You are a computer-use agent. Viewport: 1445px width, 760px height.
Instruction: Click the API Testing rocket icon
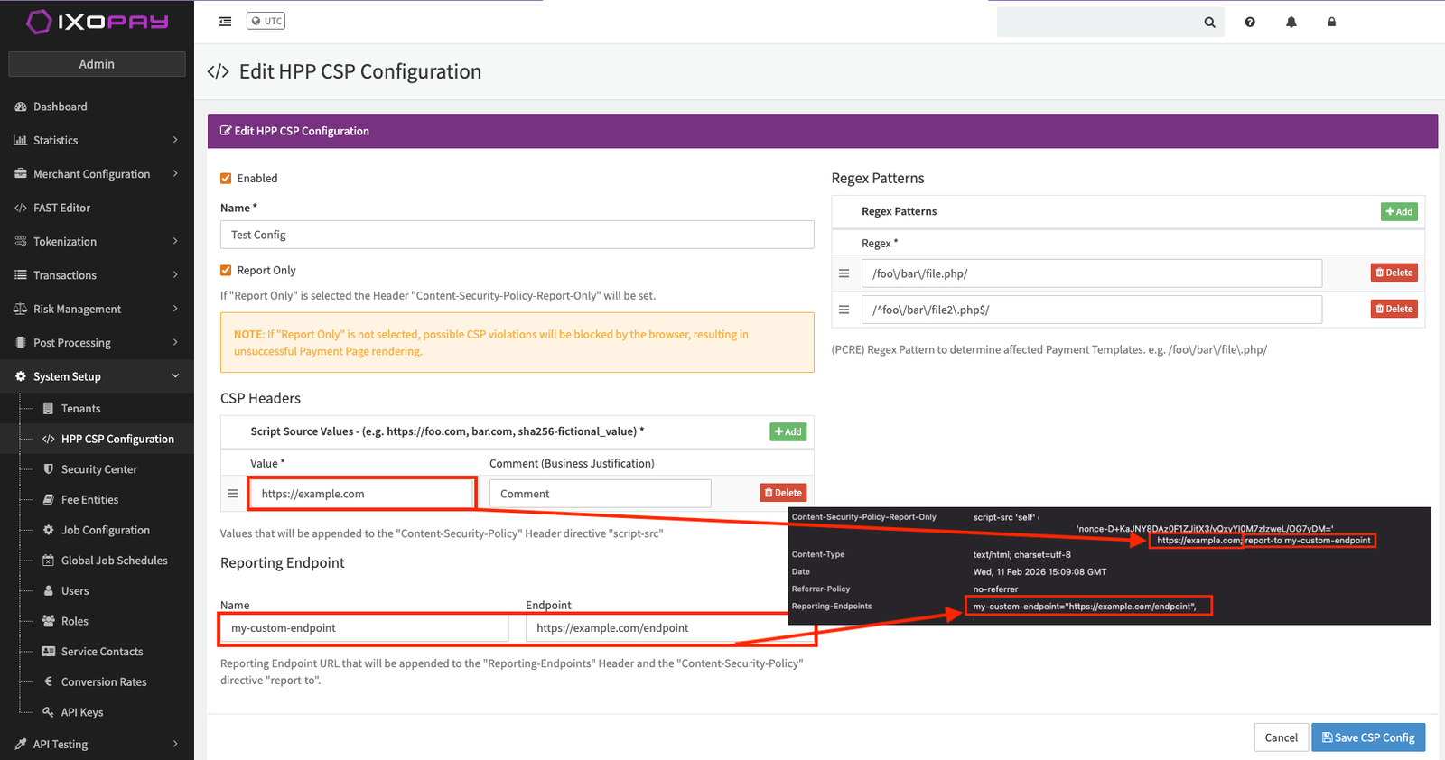tap(21, 745)
